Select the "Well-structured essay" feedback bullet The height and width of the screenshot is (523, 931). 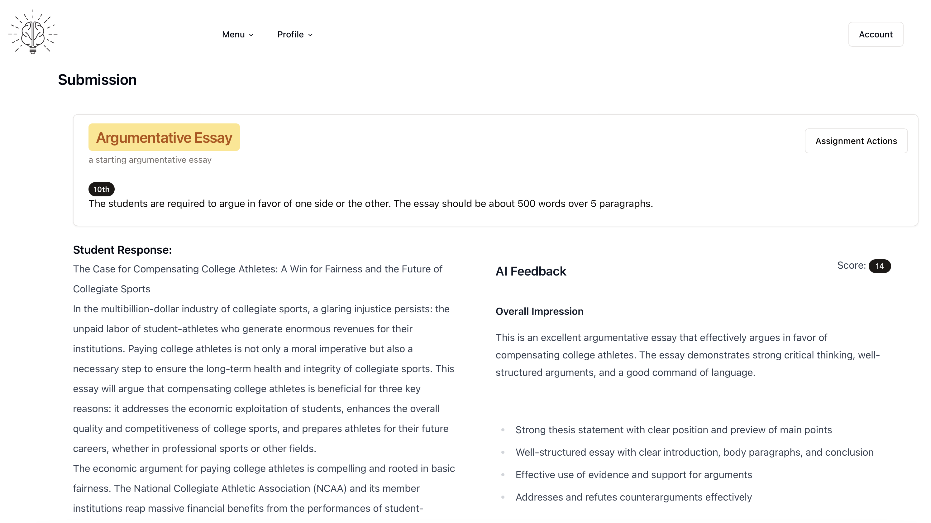pos(694,452)
